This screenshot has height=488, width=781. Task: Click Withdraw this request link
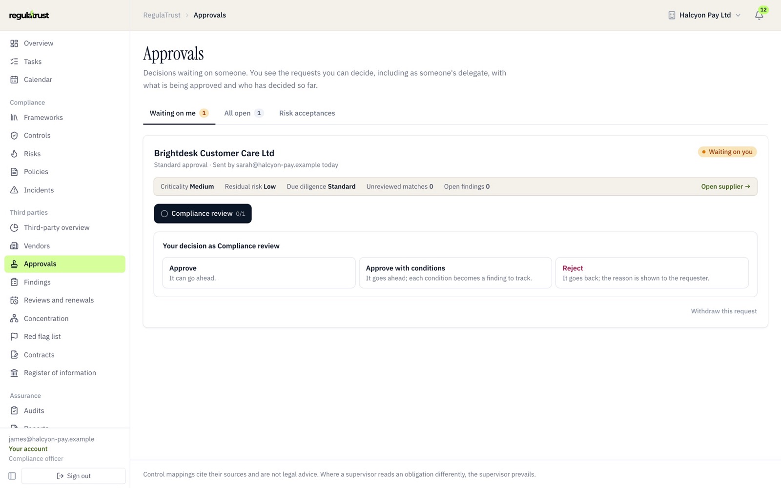pyautogui.click(x=724, y=311)
